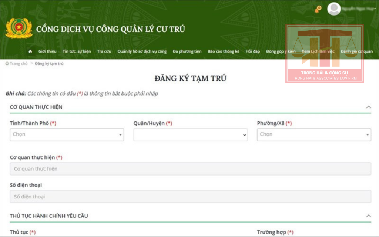This screenshot has width=379, height=237.
Task: Open Quản lý hồ sơ dịch vụ công
Action: tap(142, 51)
